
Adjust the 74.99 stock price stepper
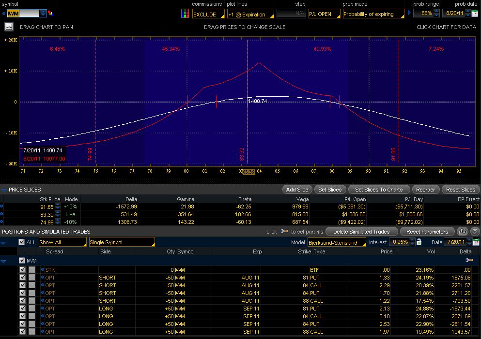[x=57, y=221]
